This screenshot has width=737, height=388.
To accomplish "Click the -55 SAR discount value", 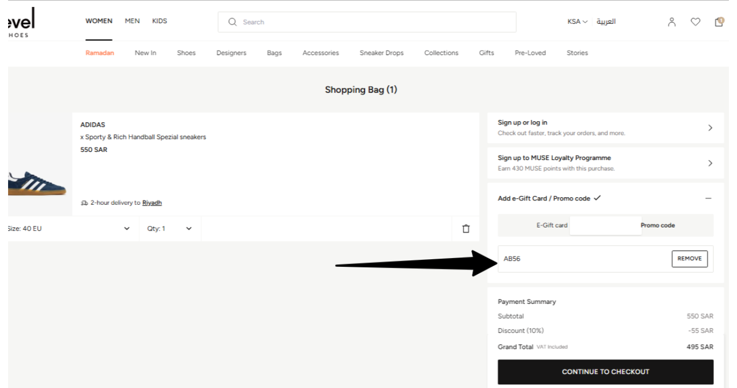I will (x=701, y=331).
